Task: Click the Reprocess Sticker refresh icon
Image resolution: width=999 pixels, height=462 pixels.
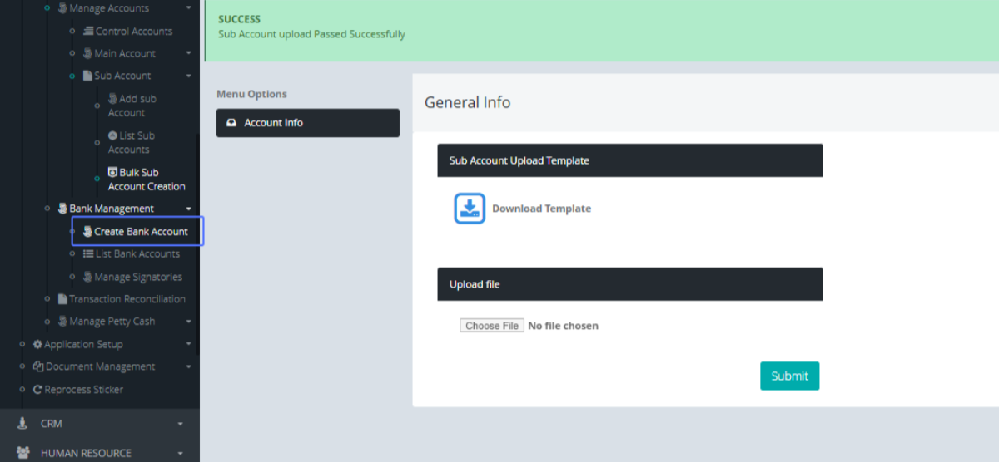Action: tap(37, 389)
